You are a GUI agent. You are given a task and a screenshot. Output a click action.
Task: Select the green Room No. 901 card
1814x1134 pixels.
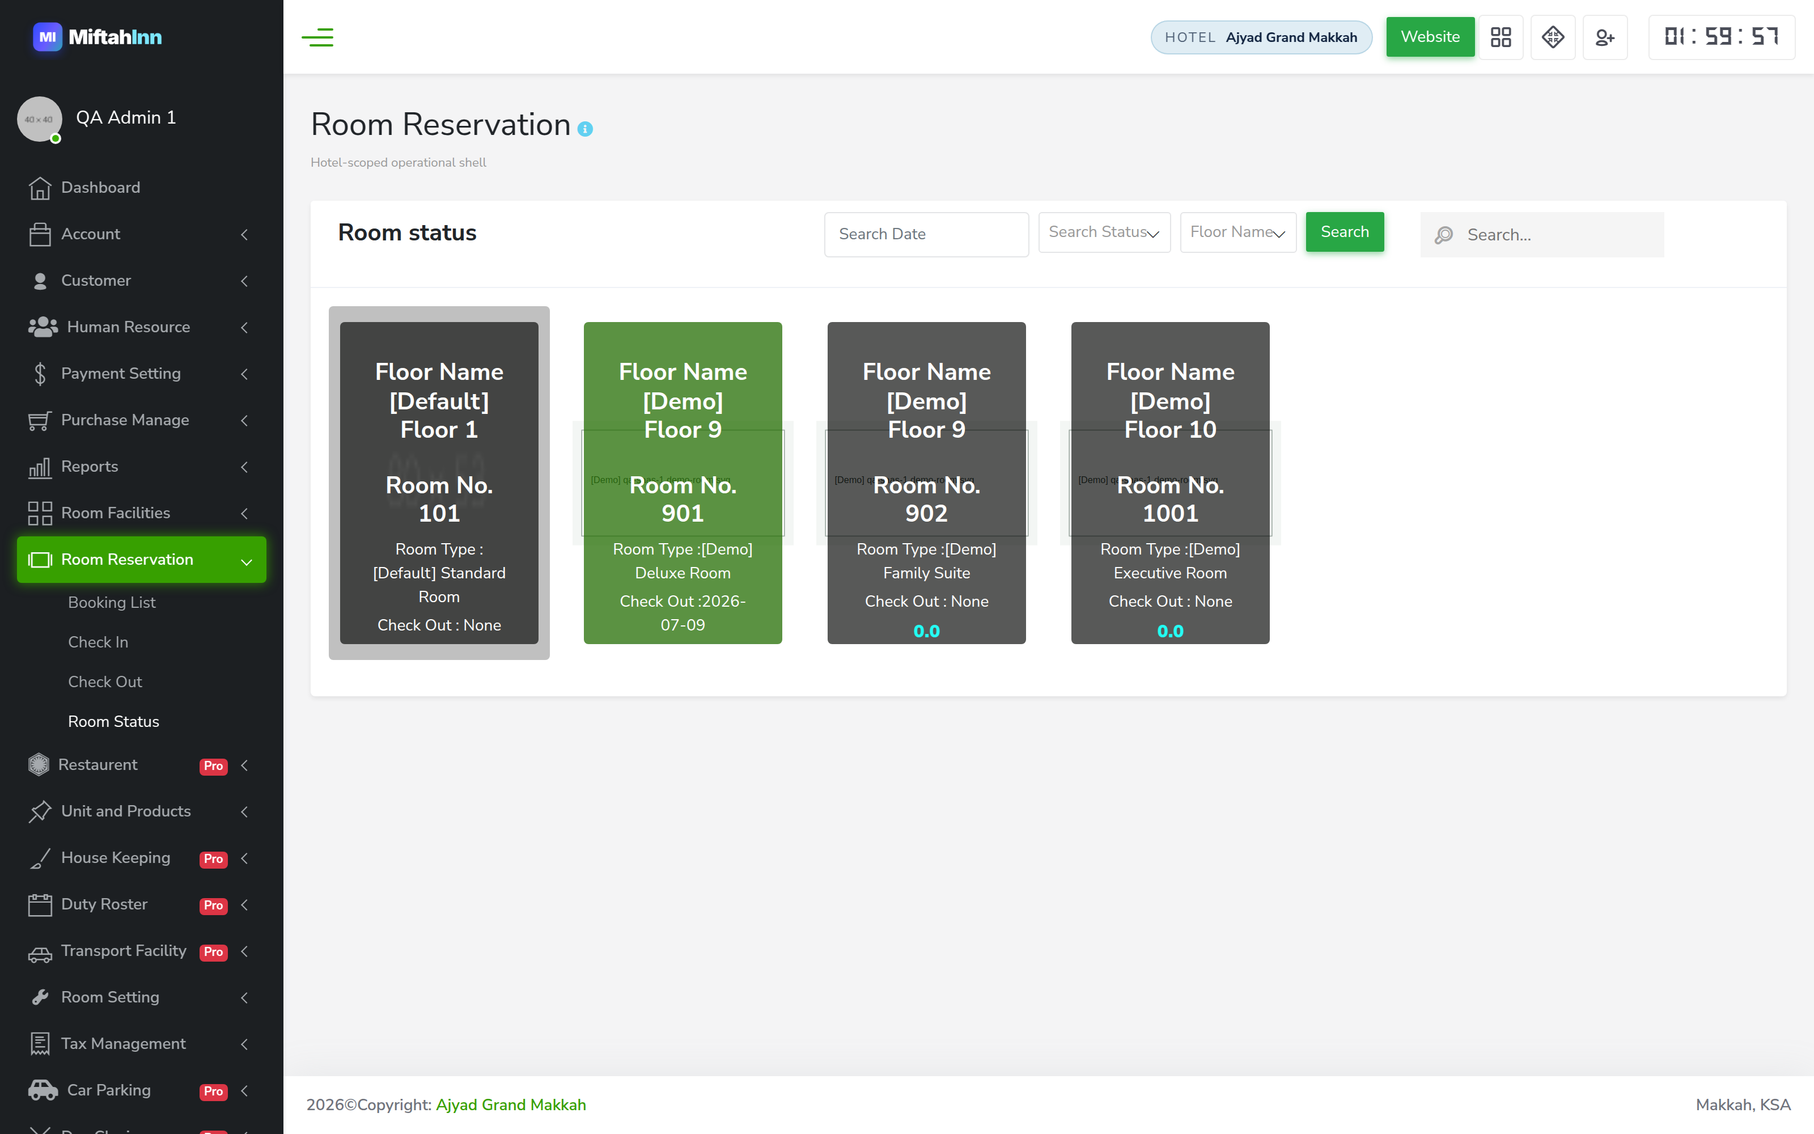tap(683, 483)
